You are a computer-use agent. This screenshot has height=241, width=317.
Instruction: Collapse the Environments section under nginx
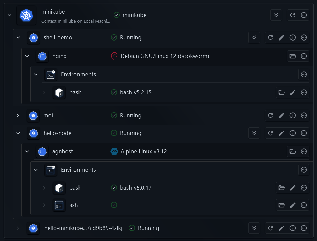click(36, 74)
